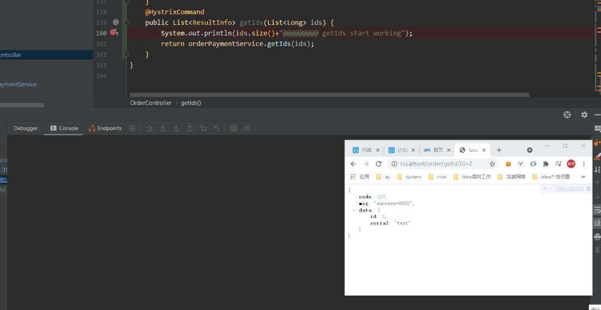Open a new Chrome tab
601x310 pixels.
tap(499, 150)
